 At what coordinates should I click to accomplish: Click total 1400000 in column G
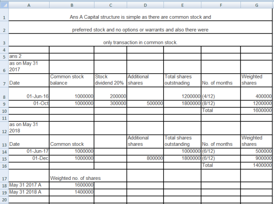(257, 166)
